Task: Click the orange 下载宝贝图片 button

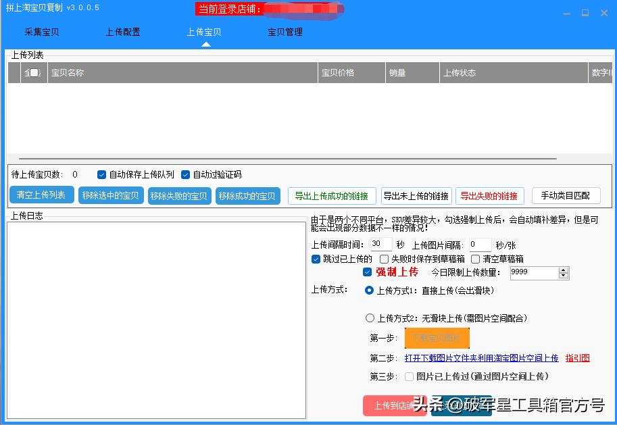Action: click(x=437, y=338)
